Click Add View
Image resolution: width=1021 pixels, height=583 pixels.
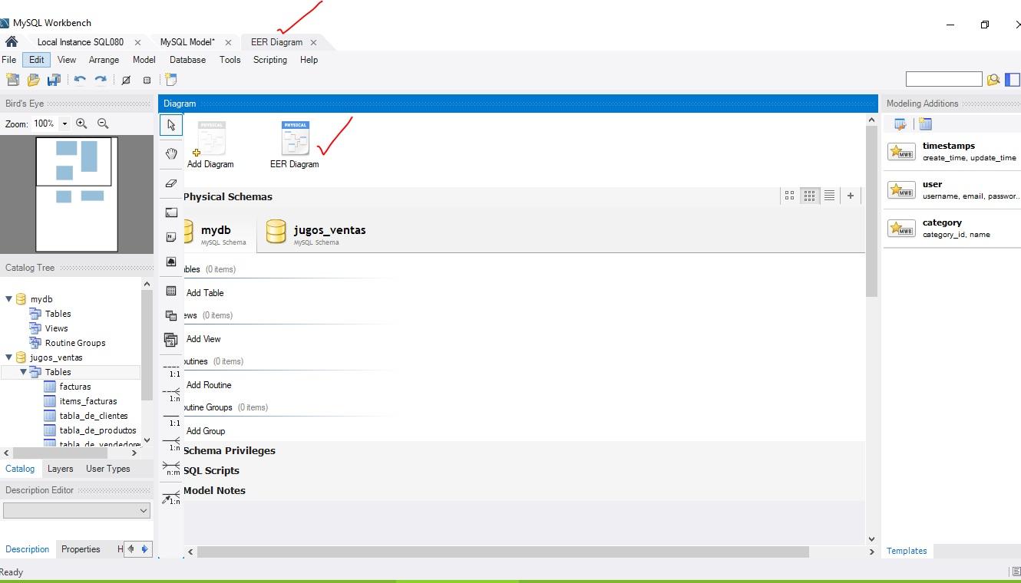pos(203,339)
